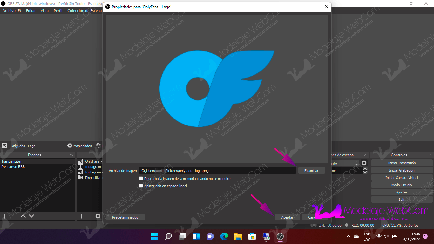
Task: Click the image file path field
Action: point(217,171)
